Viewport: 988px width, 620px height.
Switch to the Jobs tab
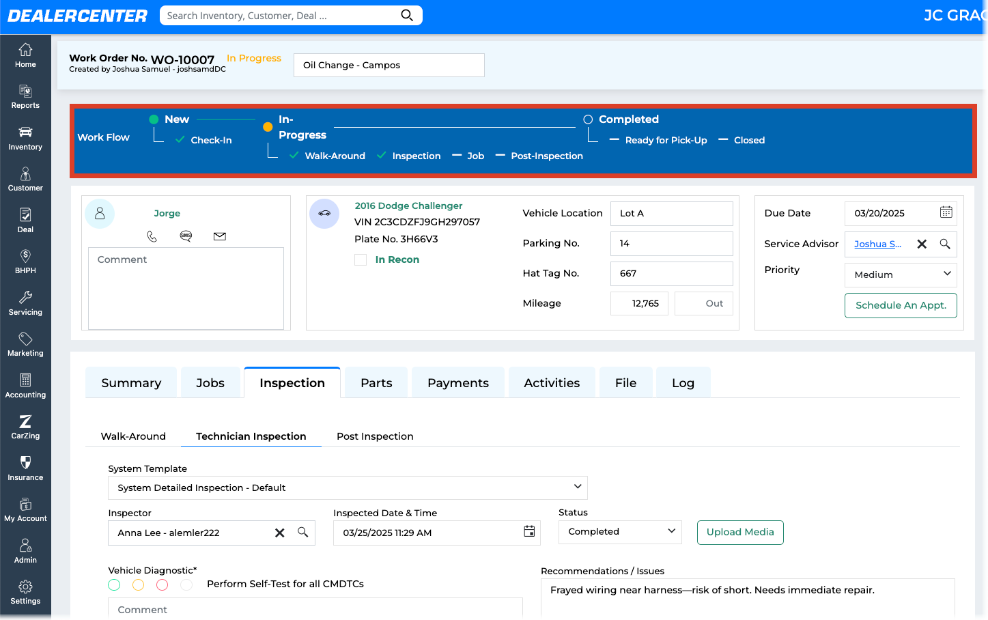click(x=210, y=382)
